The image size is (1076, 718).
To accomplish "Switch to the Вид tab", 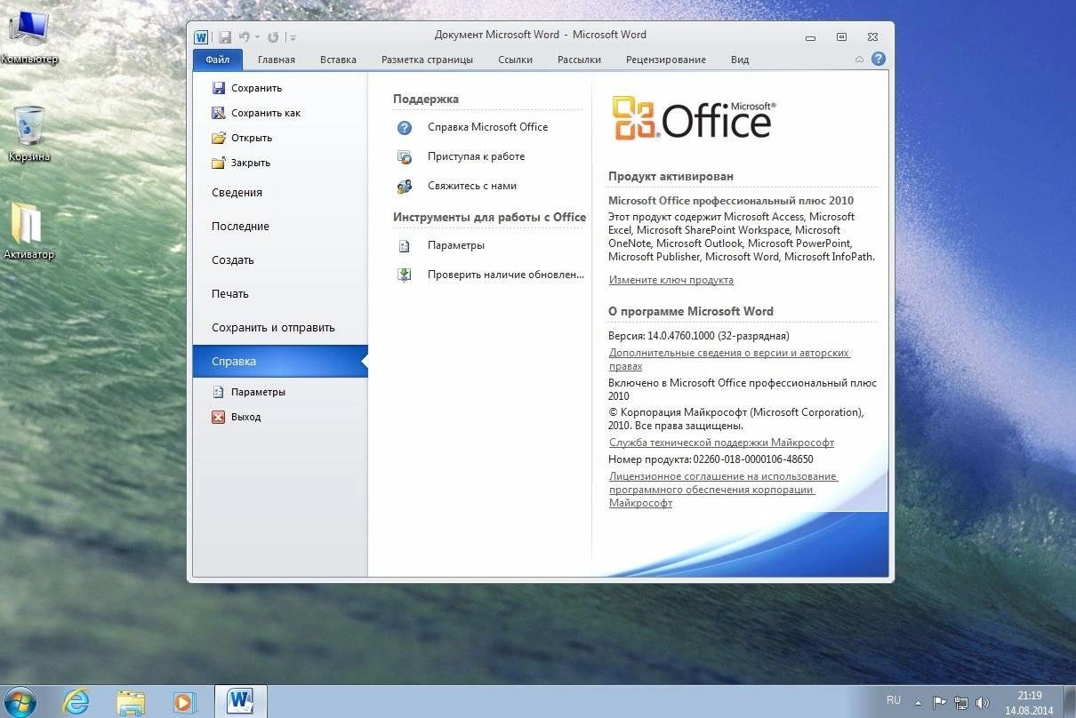I will 740,60.
